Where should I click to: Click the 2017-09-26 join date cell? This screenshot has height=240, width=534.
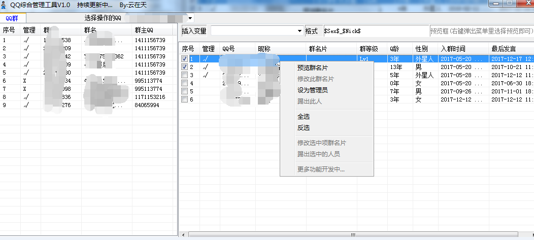click(463, 91)
